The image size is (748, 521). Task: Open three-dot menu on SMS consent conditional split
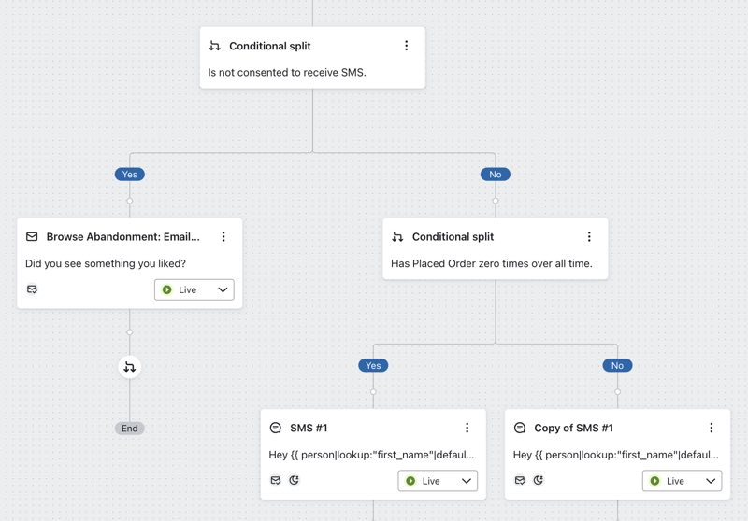pyautogui.click(x=406, y=46)
